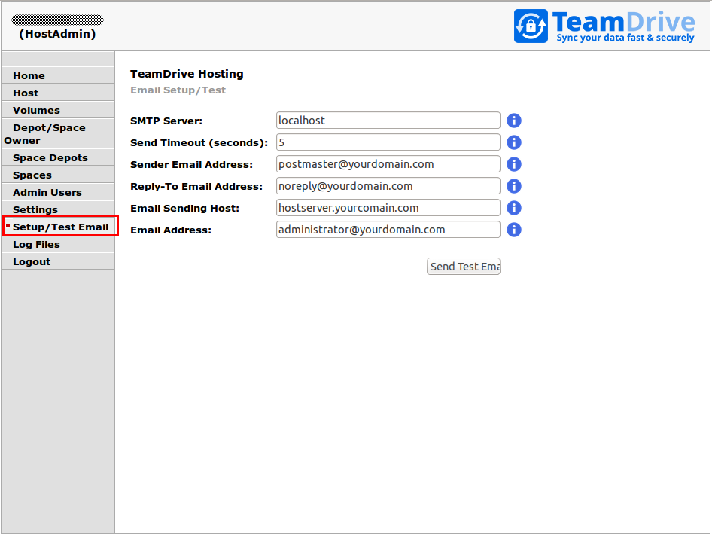Show info for Reply-To Email Address

pos(513,186)
